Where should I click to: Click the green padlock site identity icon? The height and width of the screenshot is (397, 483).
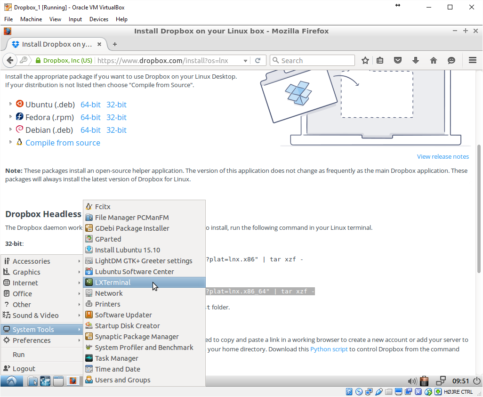38,60
